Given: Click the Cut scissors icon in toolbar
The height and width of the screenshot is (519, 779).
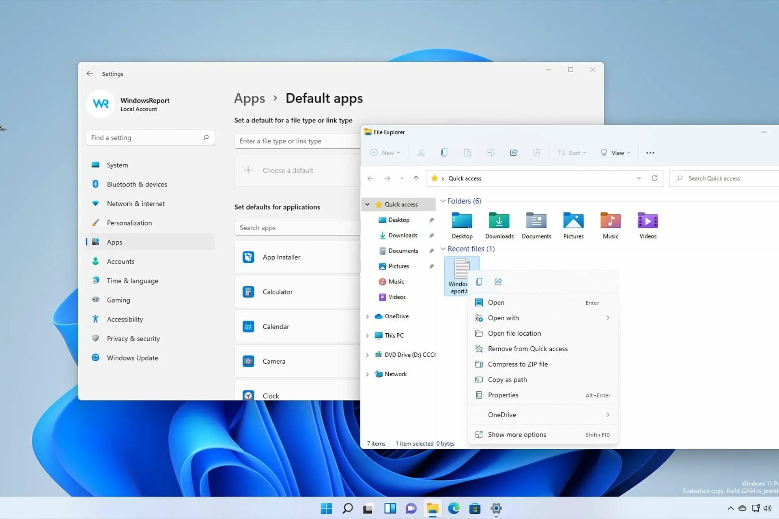Looking at the screenshot, I should (x=421, y=152).
